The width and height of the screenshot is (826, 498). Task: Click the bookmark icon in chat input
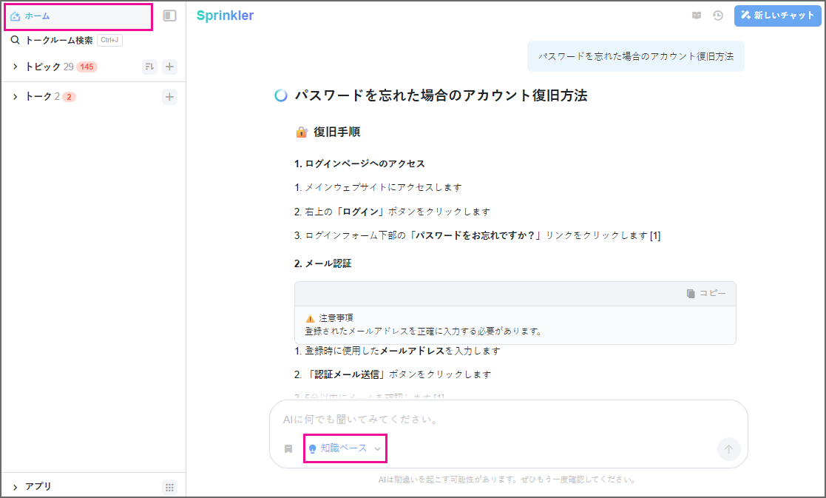pos(288,448)
